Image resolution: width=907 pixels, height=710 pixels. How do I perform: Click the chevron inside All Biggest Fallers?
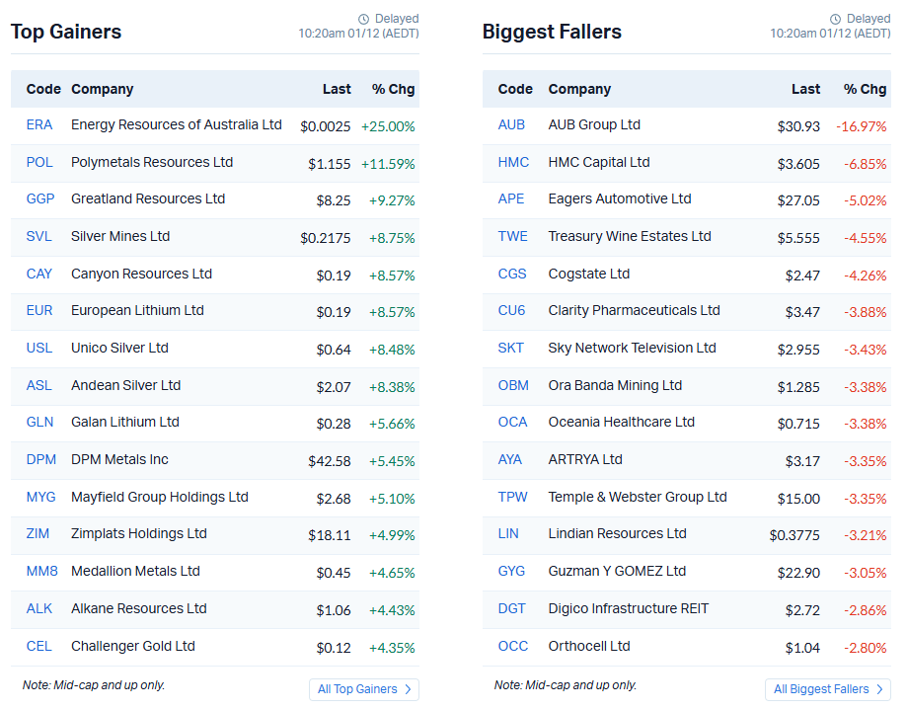pyautogui.click(x=879, y=689)
